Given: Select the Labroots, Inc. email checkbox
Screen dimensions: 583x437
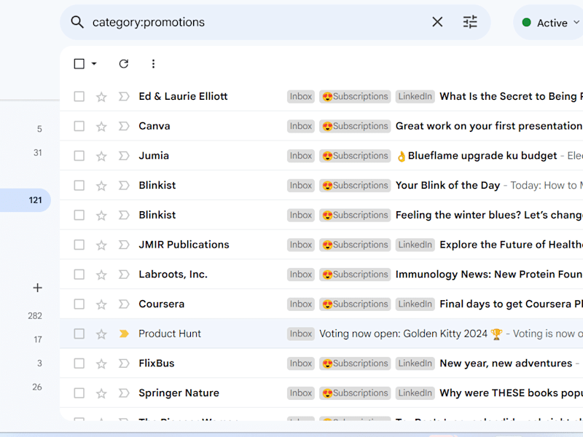Looking at the screenshot, I should coord(79,275).
